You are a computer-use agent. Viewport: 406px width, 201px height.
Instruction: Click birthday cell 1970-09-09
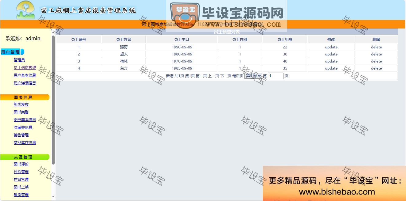182,61
